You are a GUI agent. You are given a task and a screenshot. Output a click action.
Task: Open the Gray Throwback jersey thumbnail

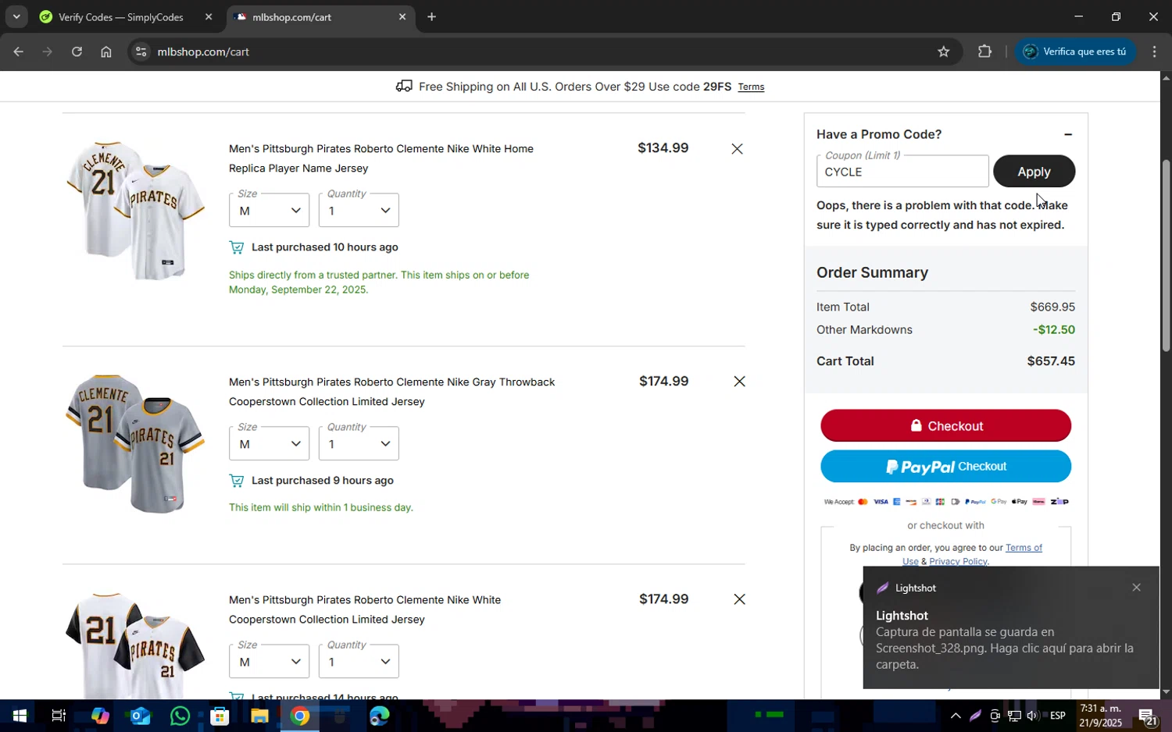pyautogui.click(x=134, y=444)
